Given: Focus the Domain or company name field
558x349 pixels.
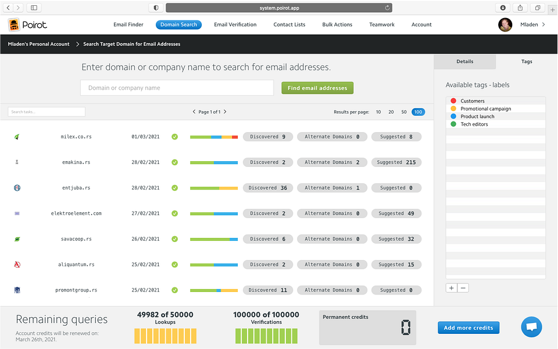Looking at the screenshot, I should coord(177,88).
